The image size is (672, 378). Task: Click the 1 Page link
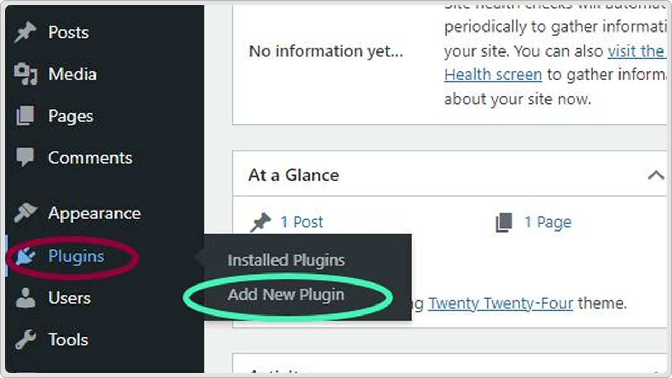tap(548, 222)
